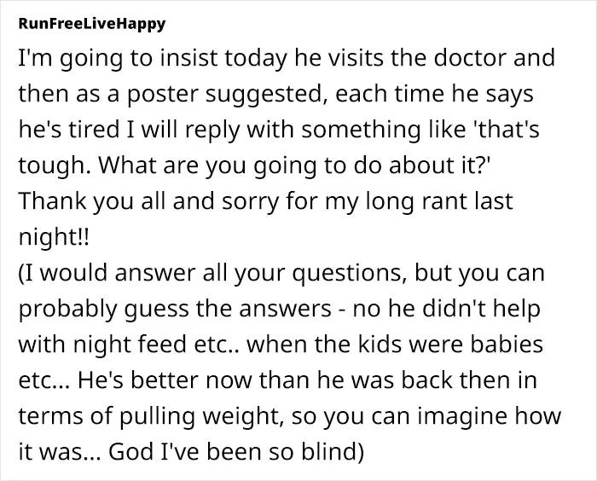The image size is (597, 481).
Task: Click the word 'poster' in the post
Action: coord(163,94)
